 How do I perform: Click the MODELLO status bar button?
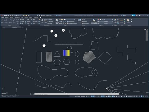point(83,96)
